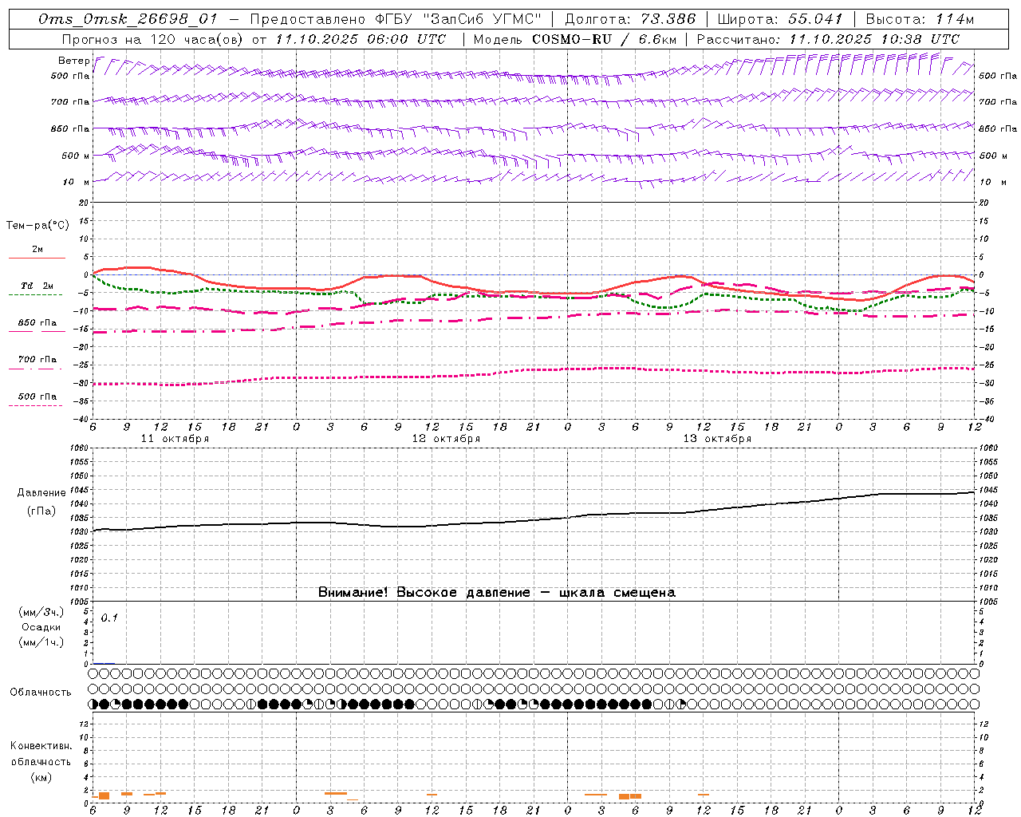Select the text Предоставлено ФГБУ "ЗапСиб УГМС"
Screen dimensions: 1021x817
tap(396, 19)
